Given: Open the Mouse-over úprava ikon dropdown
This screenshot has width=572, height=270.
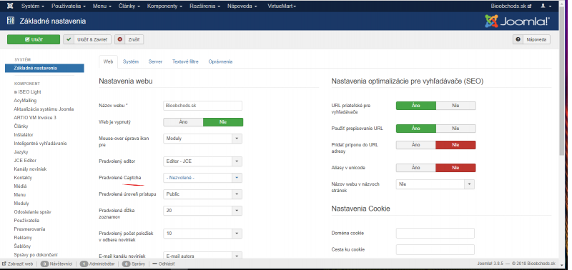Looking at the screenshot, I should tap(203, 139).
